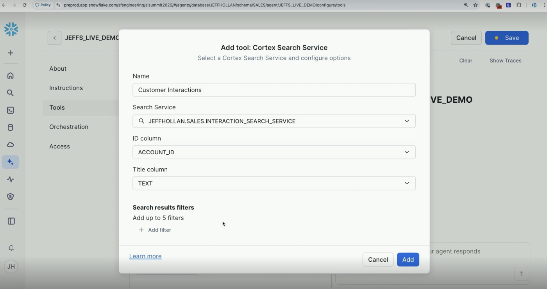Screen dimensions: 547x289
Task: Open the Search Service dropdown
Action: pyautogui.click(x=274, y=121)
